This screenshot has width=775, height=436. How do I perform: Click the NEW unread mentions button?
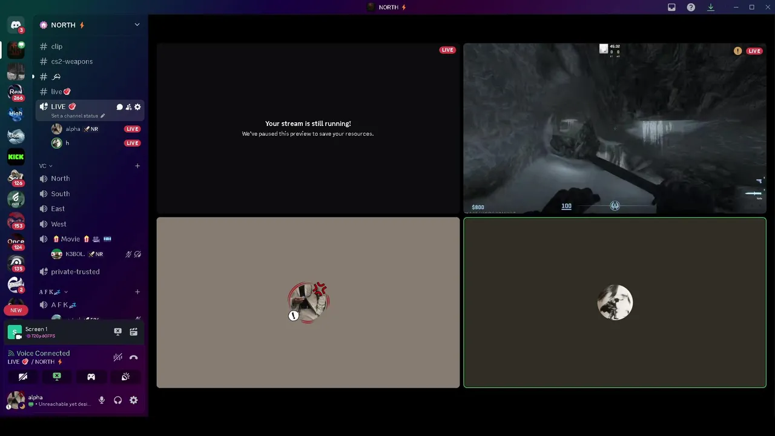(16, 310)
